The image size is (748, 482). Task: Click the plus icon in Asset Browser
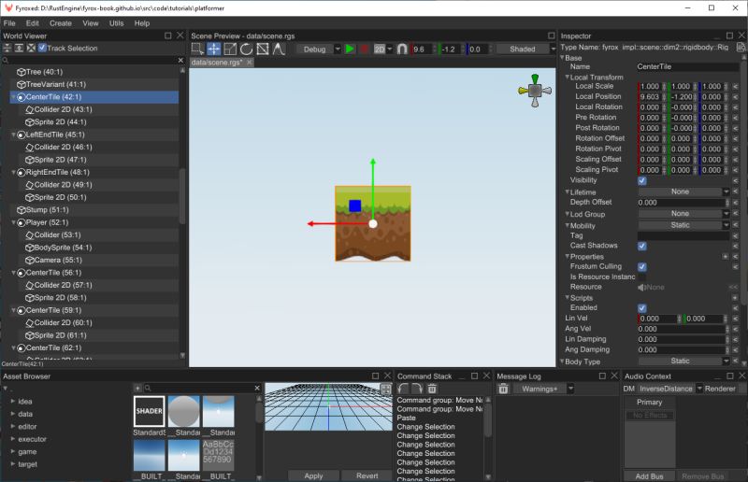pos(137,388)
